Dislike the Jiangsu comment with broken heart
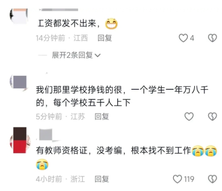This screenshot has width=222, height=191. (213, 117)
